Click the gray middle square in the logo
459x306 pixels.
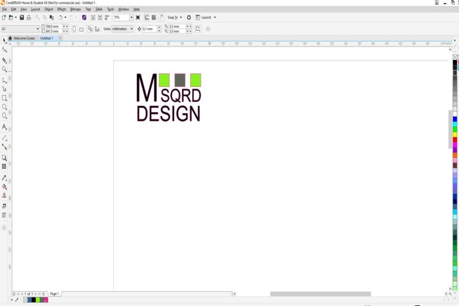click(180, 80)
